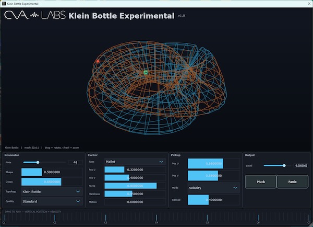313x227 pixels.
Task: Click the Pickup Pos U bar
Action: pos(213,164)
